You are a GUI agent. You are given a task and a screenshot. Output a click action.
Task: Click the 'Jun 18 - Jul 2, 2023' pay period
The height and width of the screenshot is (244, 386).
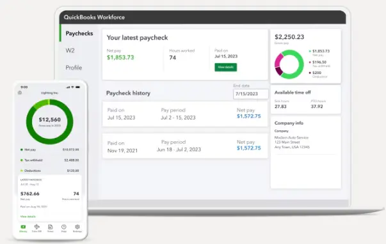179,149
